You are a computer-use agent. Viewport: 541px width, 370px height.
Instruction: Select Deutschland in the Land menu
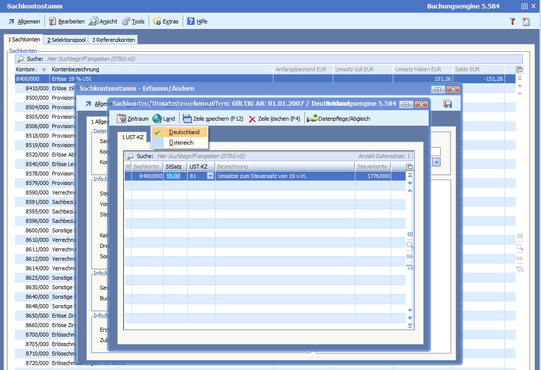pyautogui.click(x=184, y=132)
